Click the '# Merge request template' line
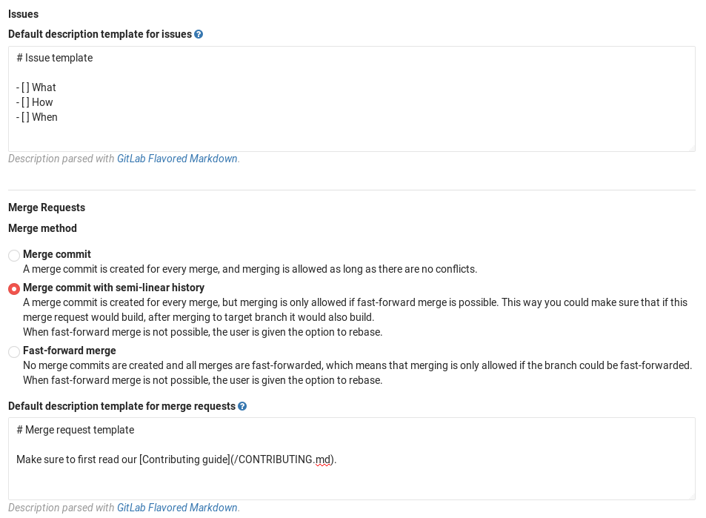This screenshot has height=518, width=706. click(x=74, y=430)
